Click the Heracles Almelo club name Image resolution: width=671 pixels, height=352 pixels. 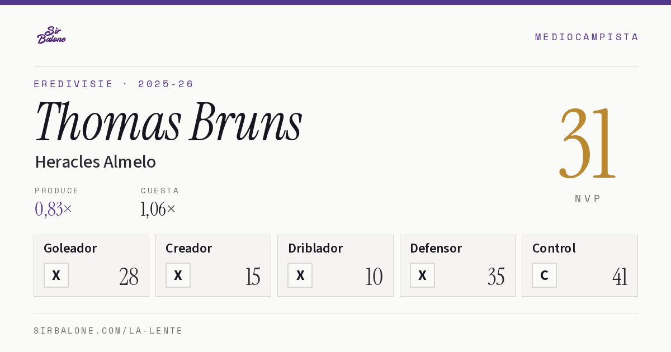click(x=95, y=162)
